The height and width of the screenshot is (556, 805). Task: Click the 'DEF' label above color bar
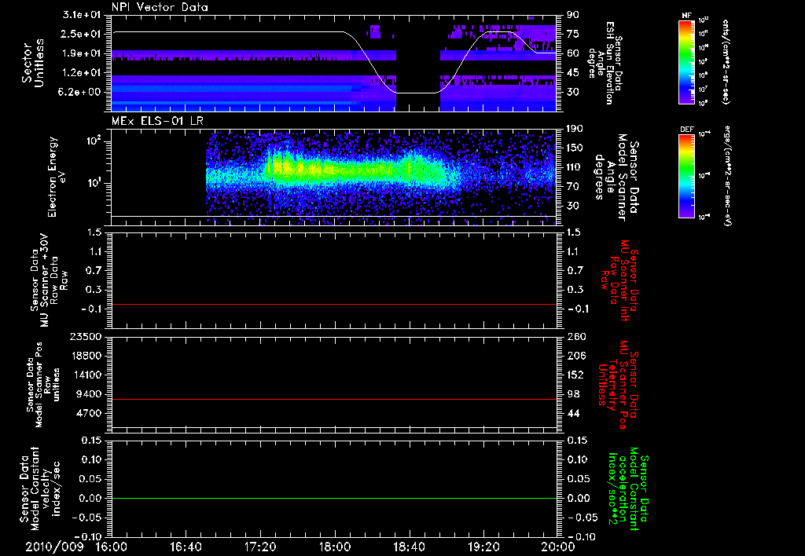click(x=686, y=130)
